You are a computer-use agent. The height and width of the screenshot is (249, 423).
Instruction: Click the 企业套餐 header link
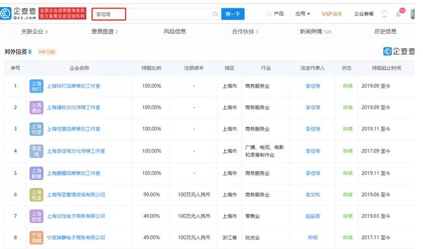pos(364,14)
